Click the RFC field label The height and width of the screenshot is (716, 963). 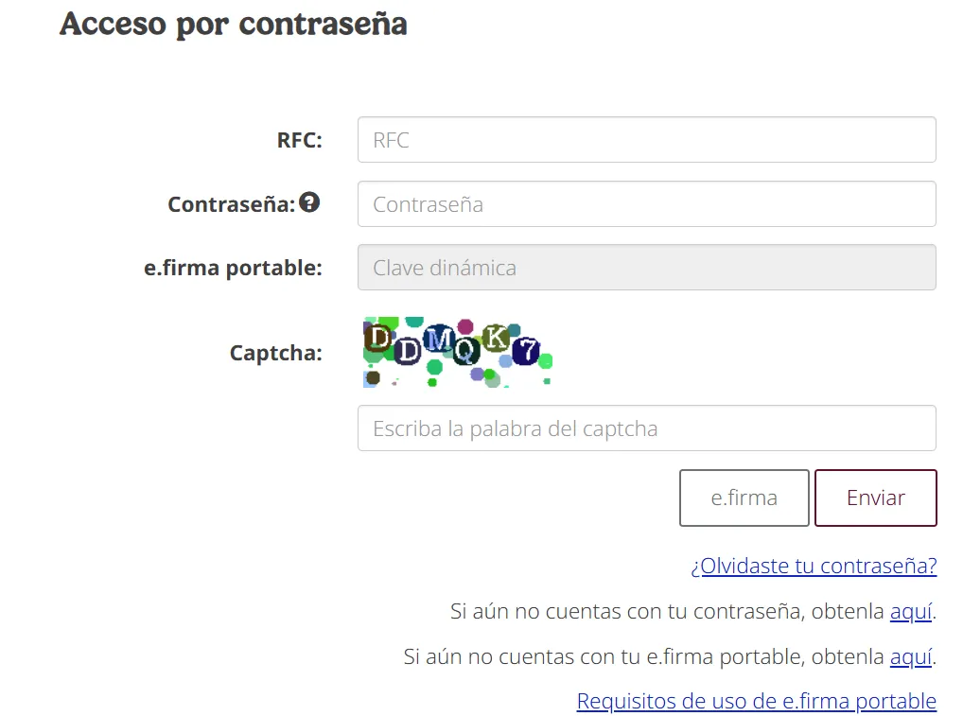[x=299, y=140]
